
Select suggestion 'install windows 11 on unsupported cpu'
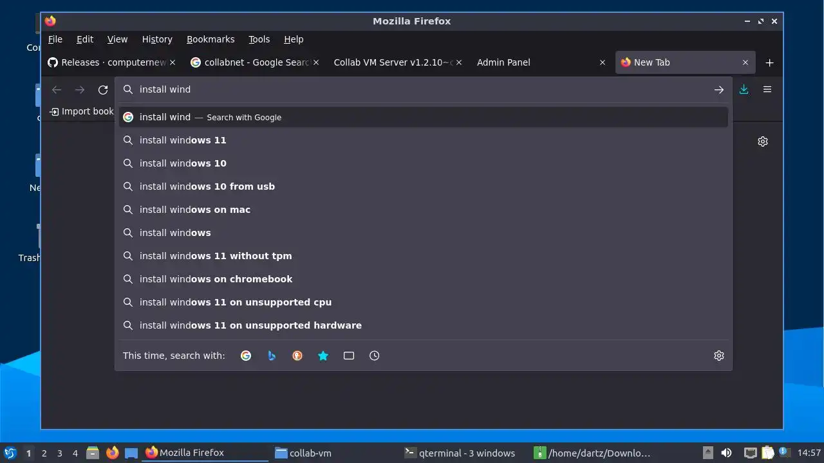[424, 302]
